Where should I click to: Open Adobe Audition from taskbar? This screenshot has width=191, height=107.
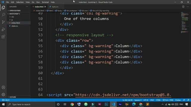pos(120,104)
